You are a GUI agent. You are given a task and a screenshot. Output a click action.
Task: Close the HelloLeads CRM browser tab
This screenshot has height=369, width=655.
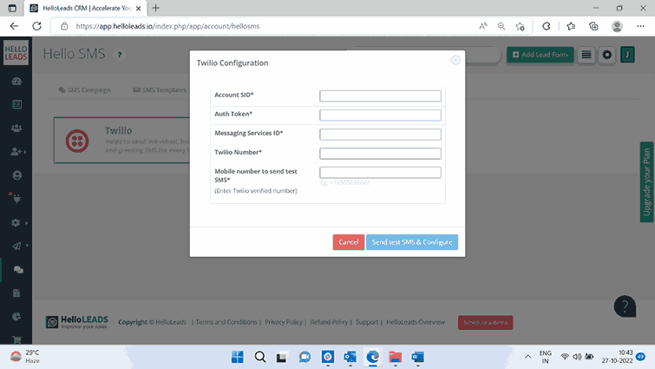[x=138, y=9]
